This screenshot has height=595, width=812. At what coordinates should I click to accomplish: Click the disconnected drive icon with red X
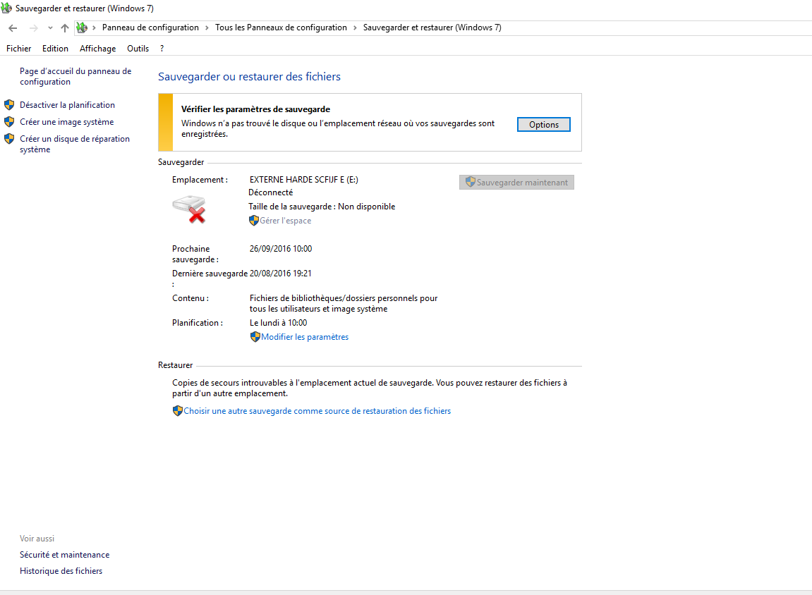coord(190,209)
